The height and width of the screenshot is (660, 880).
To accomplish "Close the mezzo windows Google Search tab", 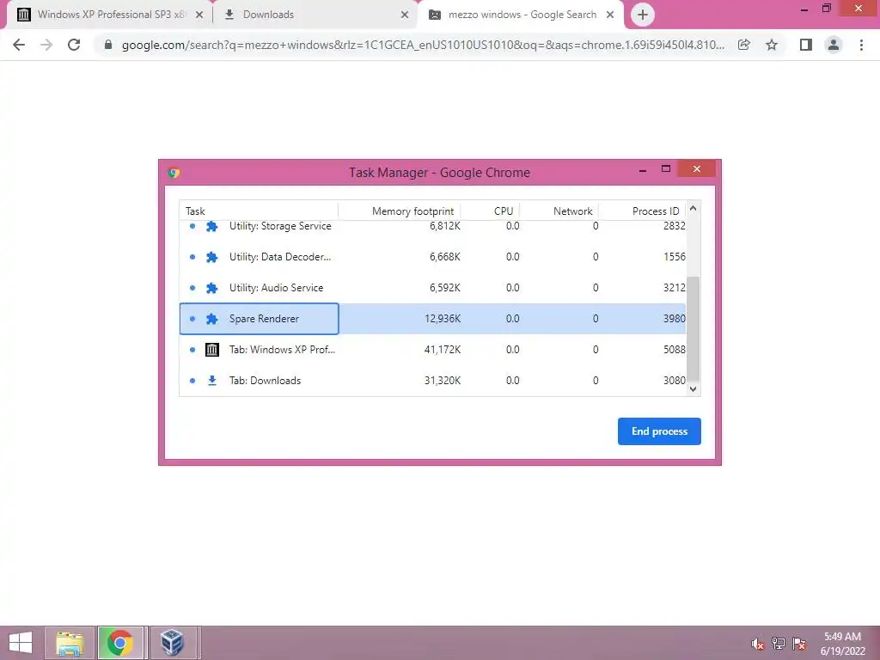I will point(610,15).
